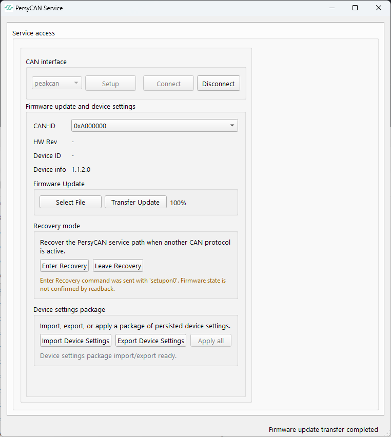Click the firmware update transfer completed status
Image resolution: width=391 pixels, height=437 pixels.
point(323,429)
